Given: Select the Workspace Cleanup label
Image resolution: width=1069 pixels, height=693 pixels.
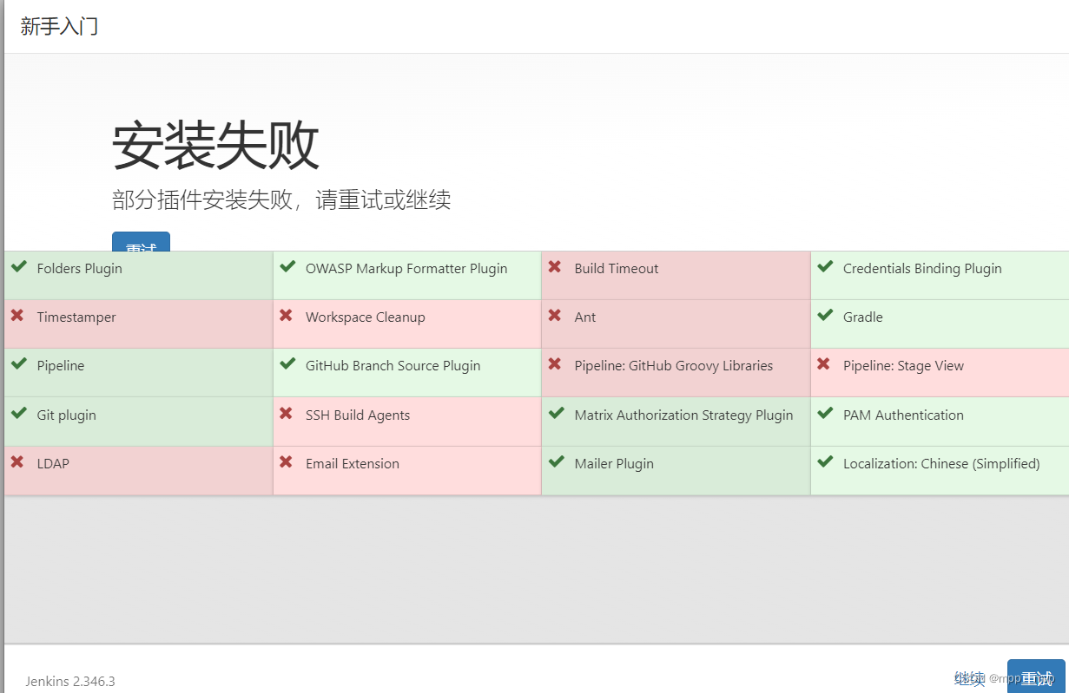Looking at the screenshot, I should tap(366, 317).
